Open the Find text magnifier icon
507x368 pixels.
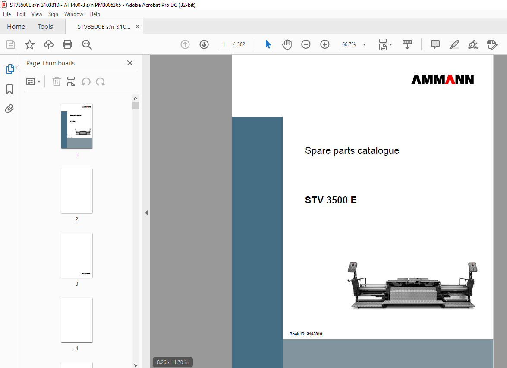pos(87,44)
